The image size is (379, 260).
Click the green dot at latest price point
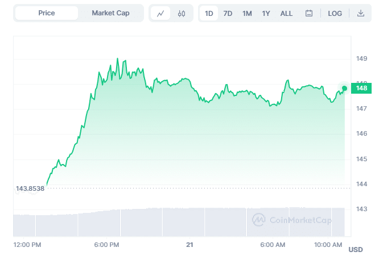[x=345, y=89]
